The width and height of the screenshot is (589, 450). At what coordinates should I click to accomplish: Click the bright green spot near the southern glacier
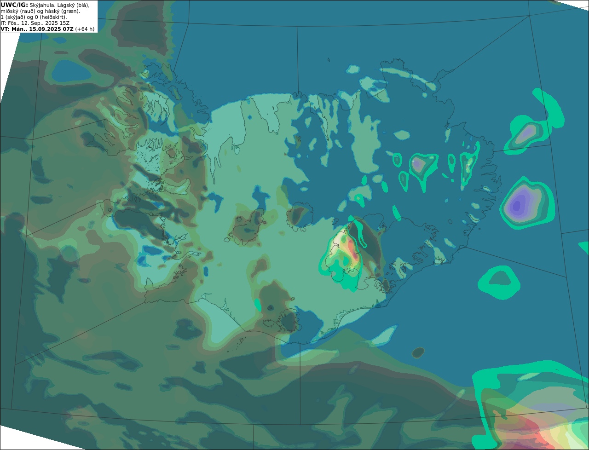pyautogui.click(x=258, y=305)
